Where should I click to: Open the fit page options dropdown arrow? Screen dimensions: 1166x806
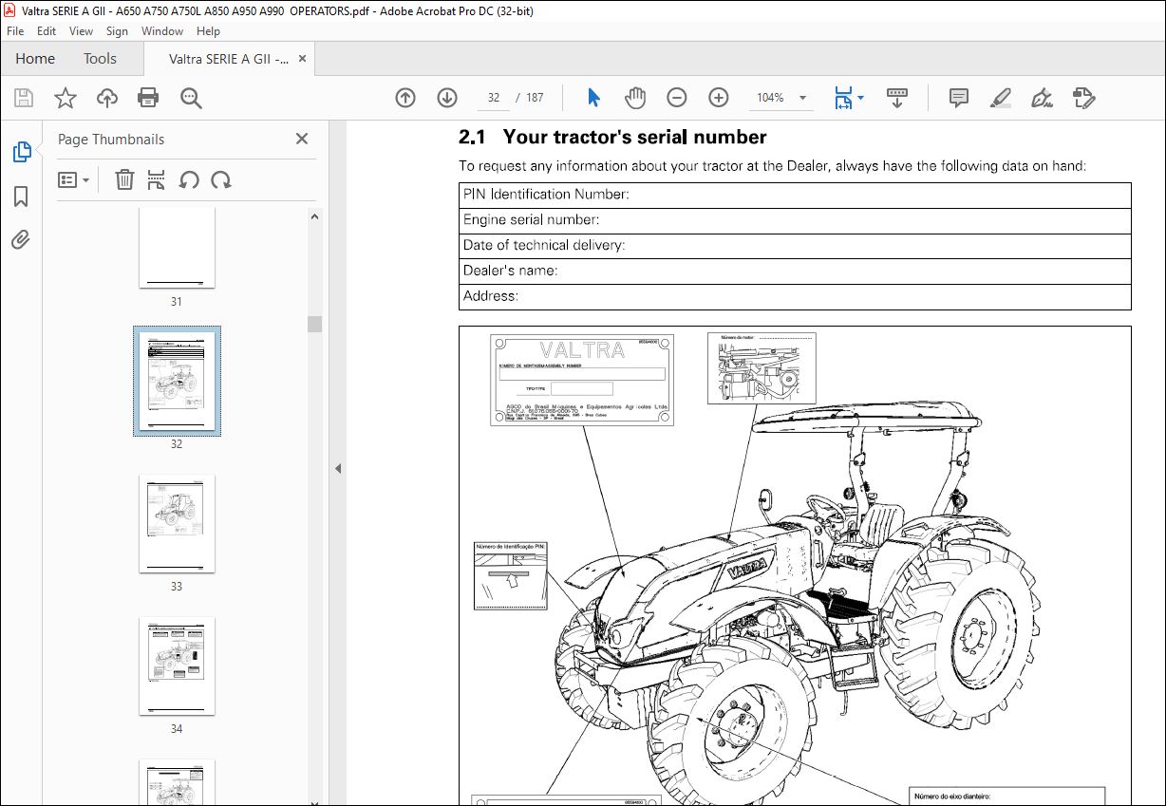coord(860,98)
